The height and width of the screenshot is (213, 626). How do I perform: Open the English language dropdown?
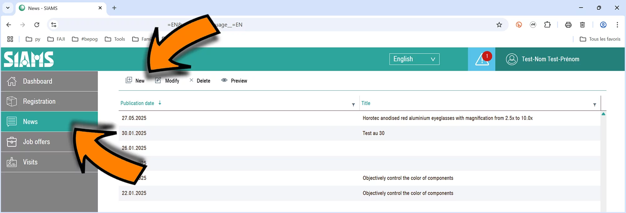414,59
